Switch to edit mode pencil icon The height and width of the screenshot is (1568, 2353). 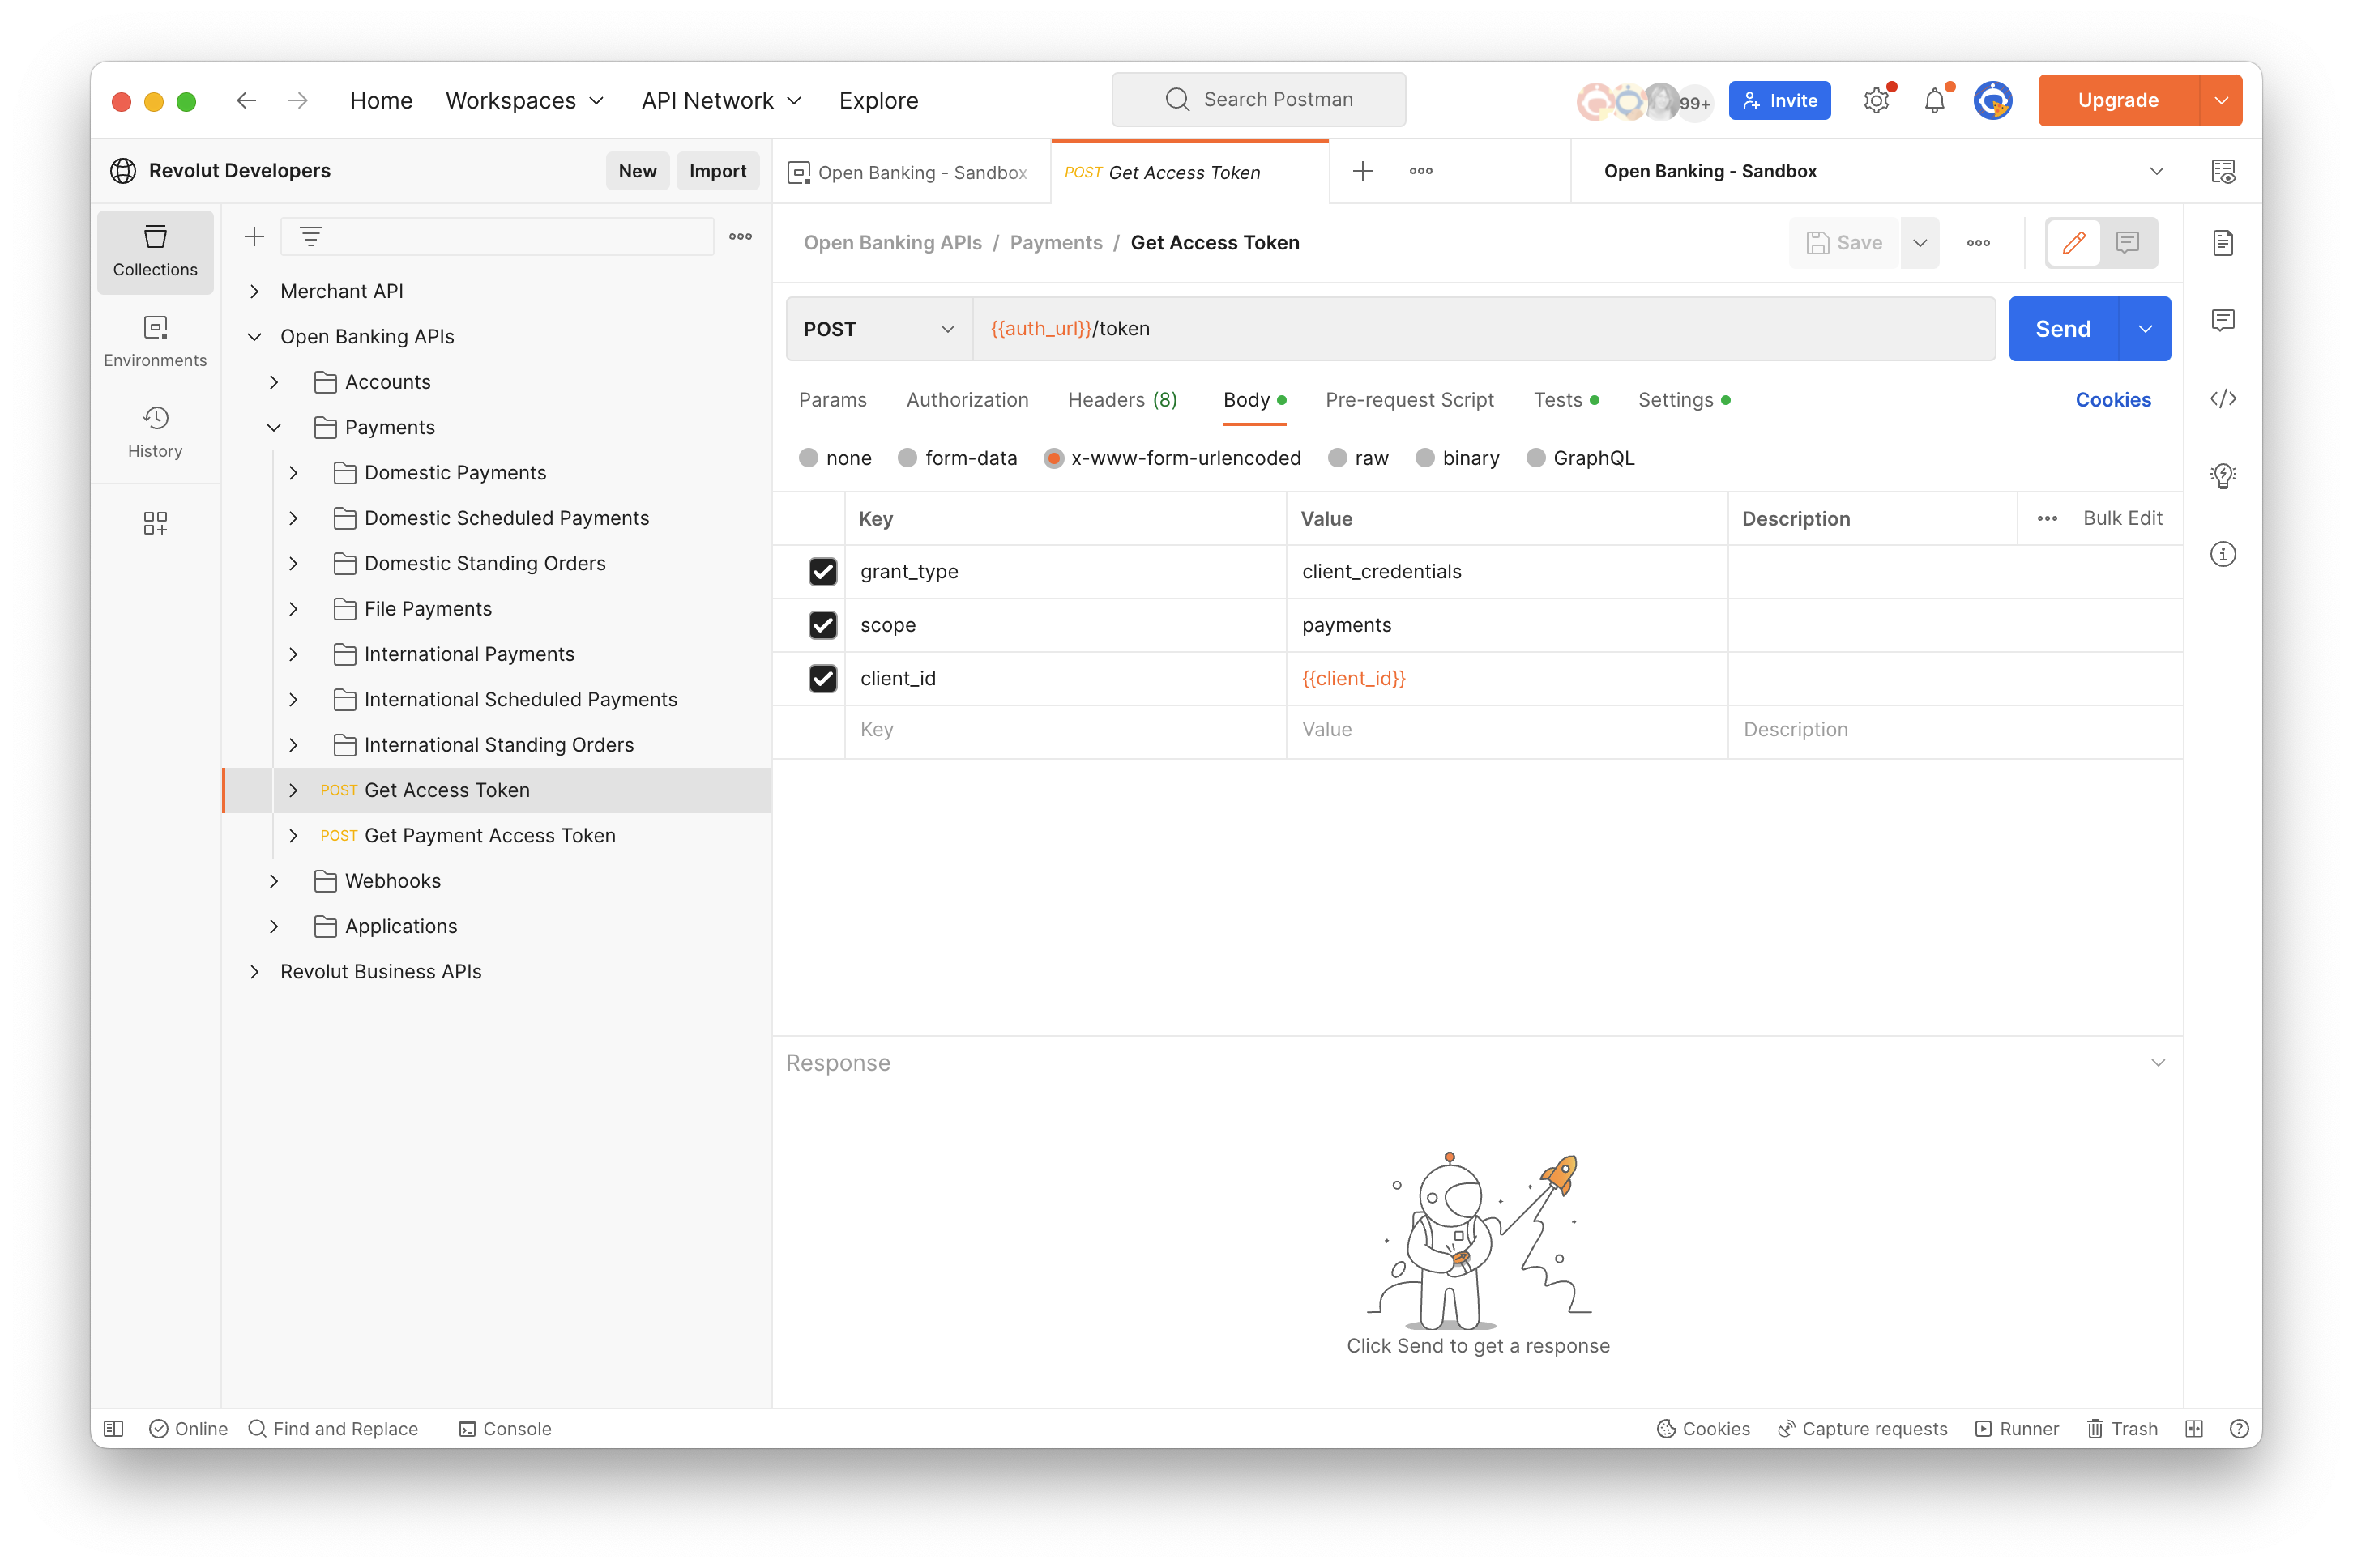pos(2074,243)
